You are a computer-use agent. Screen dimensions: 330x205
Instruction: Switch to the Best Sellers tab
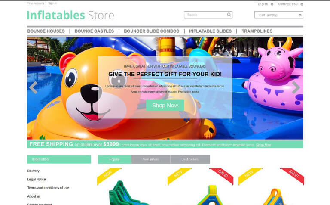(x=190, y=159)
